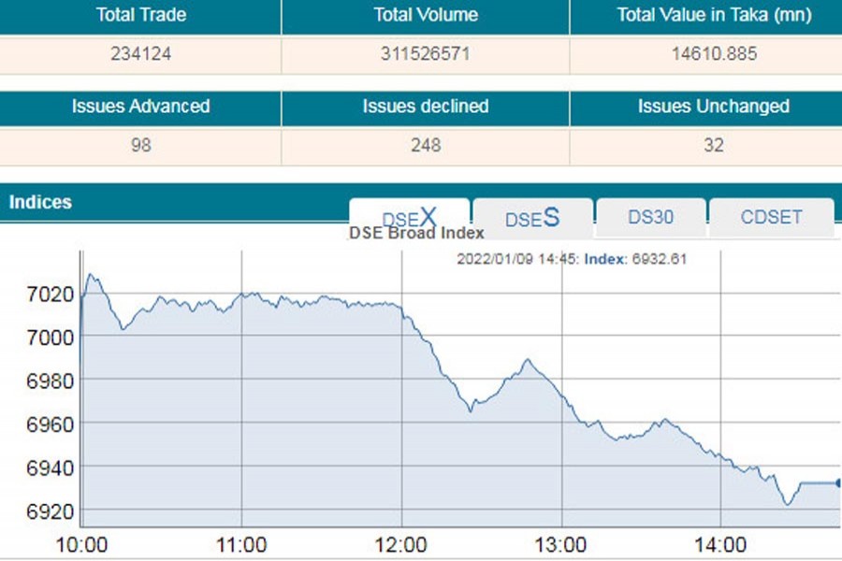Select the Issues Unchanged header
Screen dimensions: 842x561
714,107
